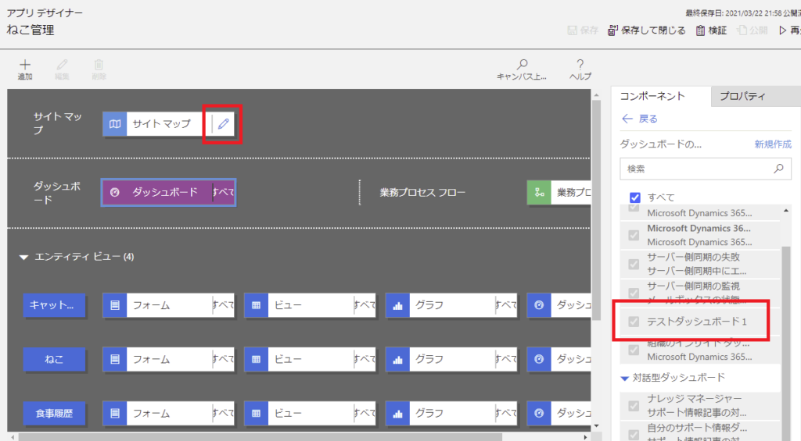Select the site map tile's map icon
The image size is (801, 441).
[115, 124]
